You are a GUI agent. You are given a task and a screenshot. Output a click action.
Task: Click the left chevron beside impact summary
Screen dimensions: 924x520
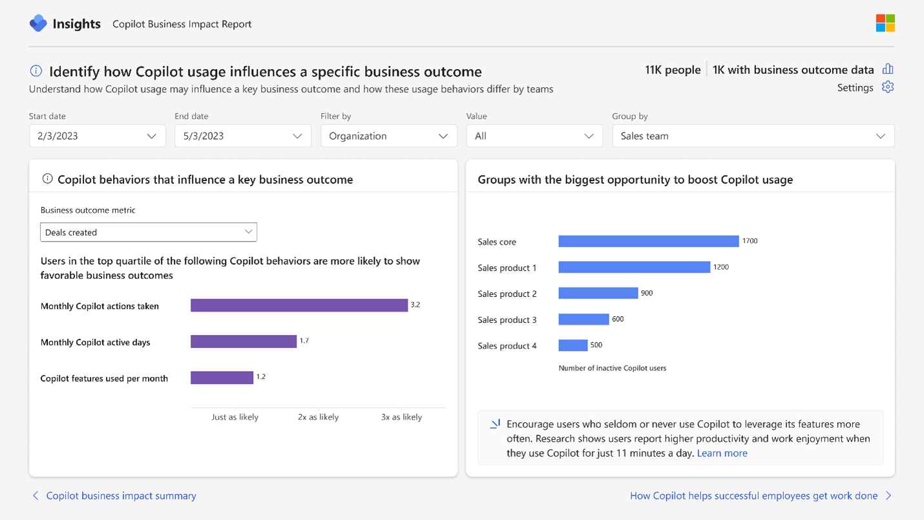pos(36,495)
